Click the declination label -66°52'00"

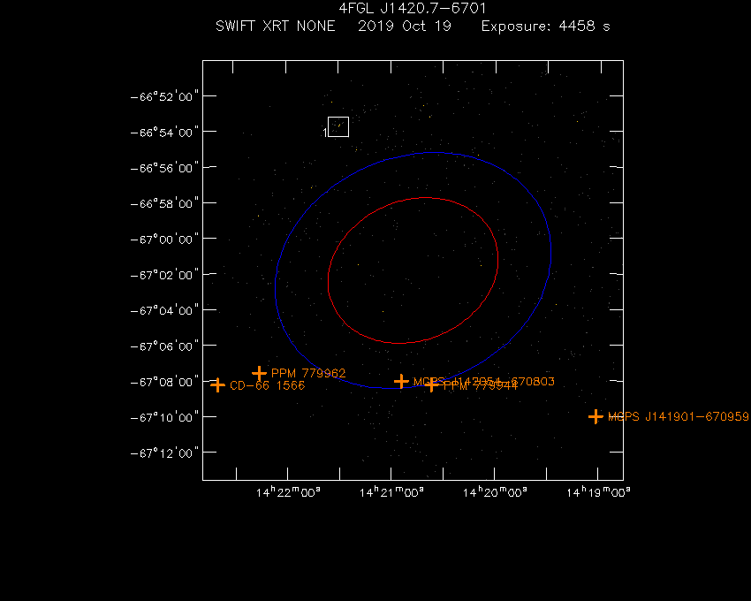click(164, 97)
